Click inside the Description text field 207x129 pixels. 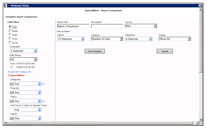coord(107,26)
